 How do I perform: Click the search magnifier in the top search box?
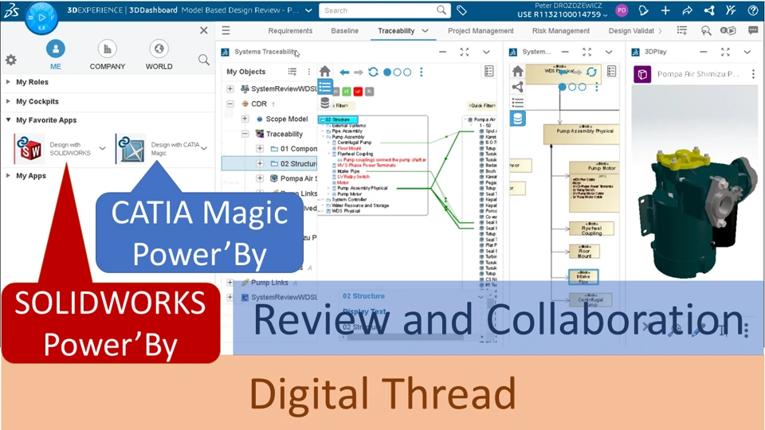click(441, 10)
